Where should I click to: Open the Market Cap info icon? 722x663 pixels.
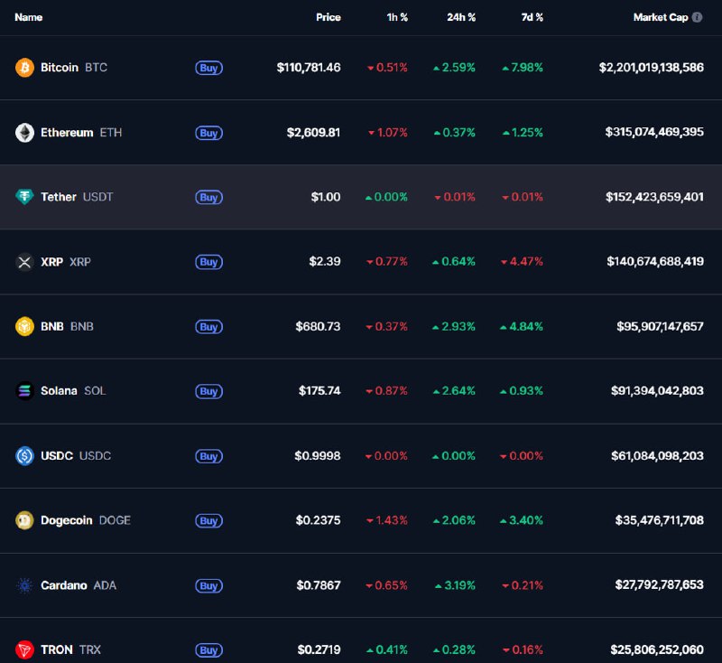pos(697,17)
